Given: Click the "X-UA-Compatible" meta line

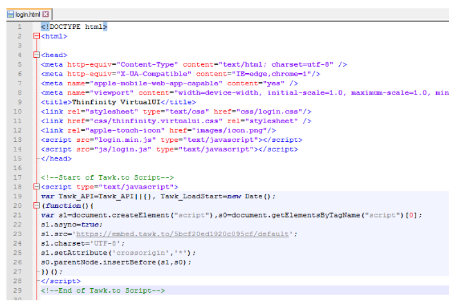Looking at the screenshot, I should point(181,74).
